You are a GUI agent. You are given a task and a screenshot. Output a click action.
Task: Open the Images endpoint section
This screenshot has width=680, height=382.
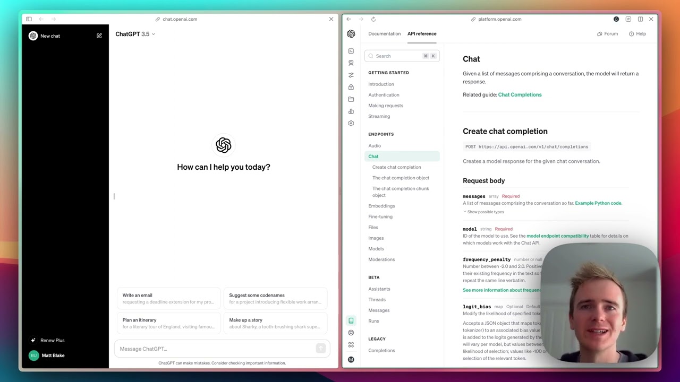(376, 238)
